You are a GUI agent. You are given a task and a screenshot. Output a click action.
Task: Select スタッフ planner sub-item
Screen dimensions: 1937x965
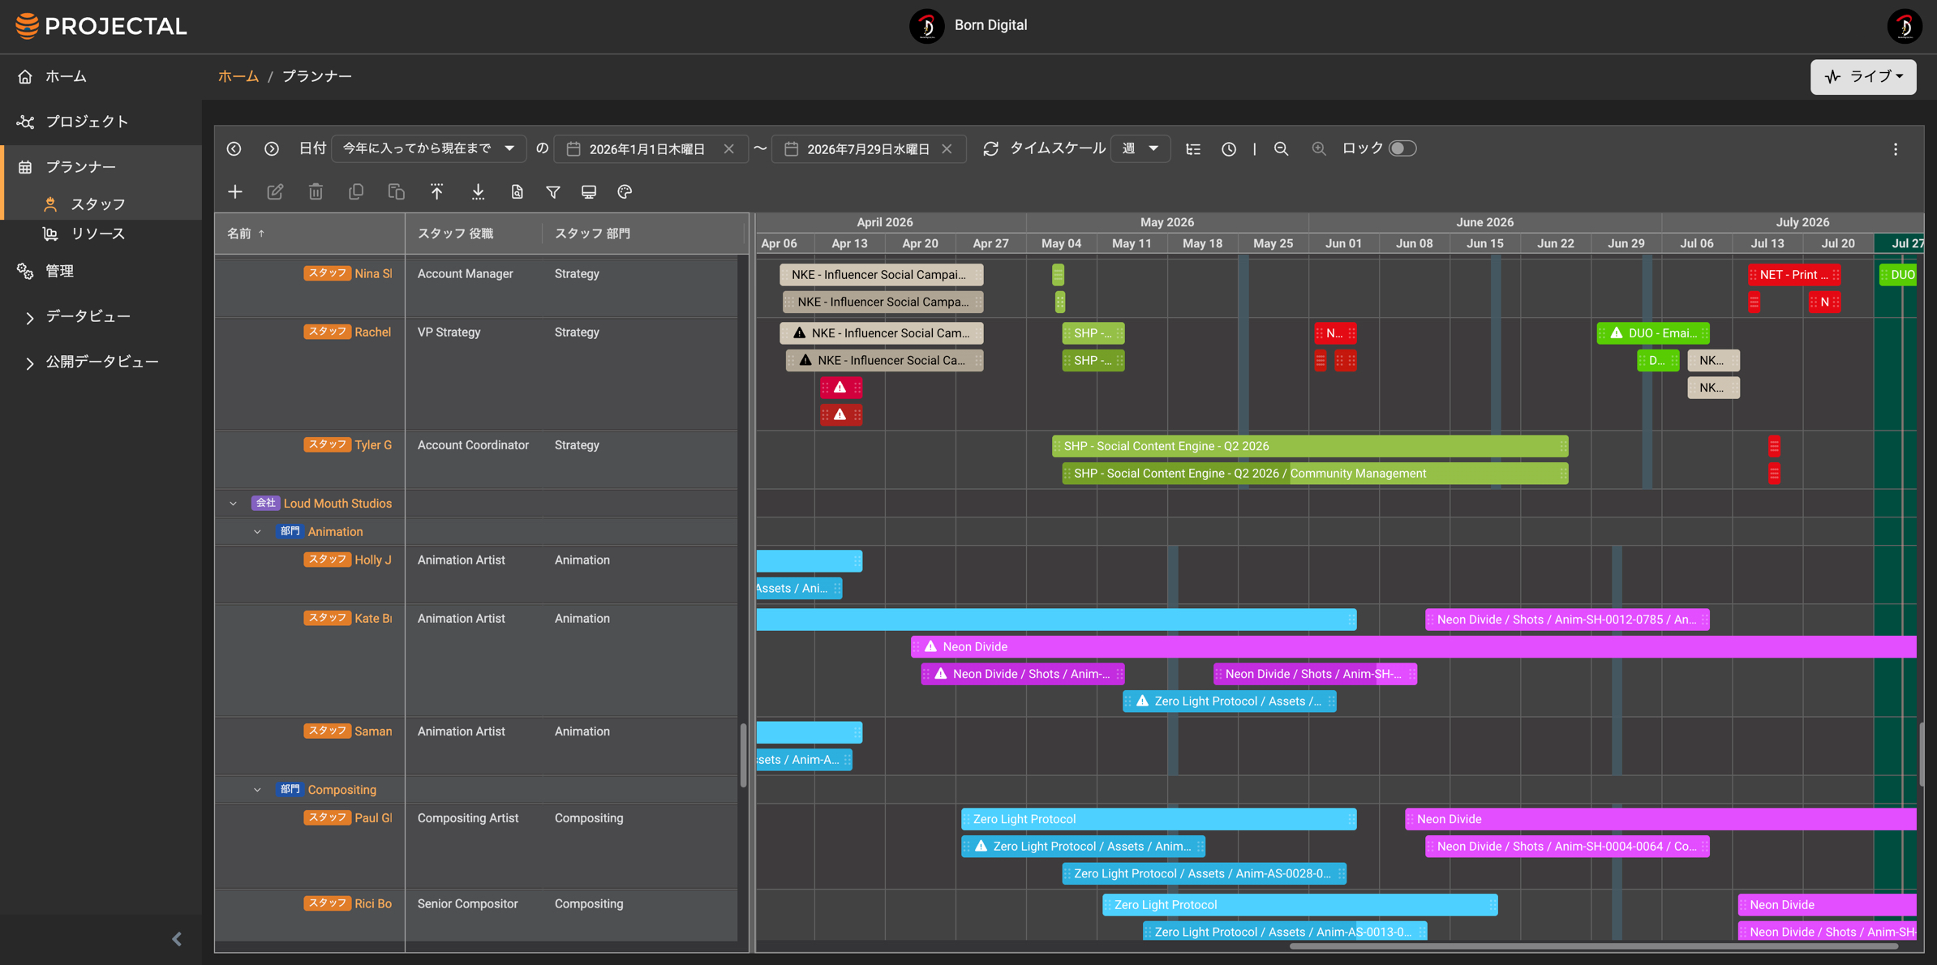click(98, 204)
